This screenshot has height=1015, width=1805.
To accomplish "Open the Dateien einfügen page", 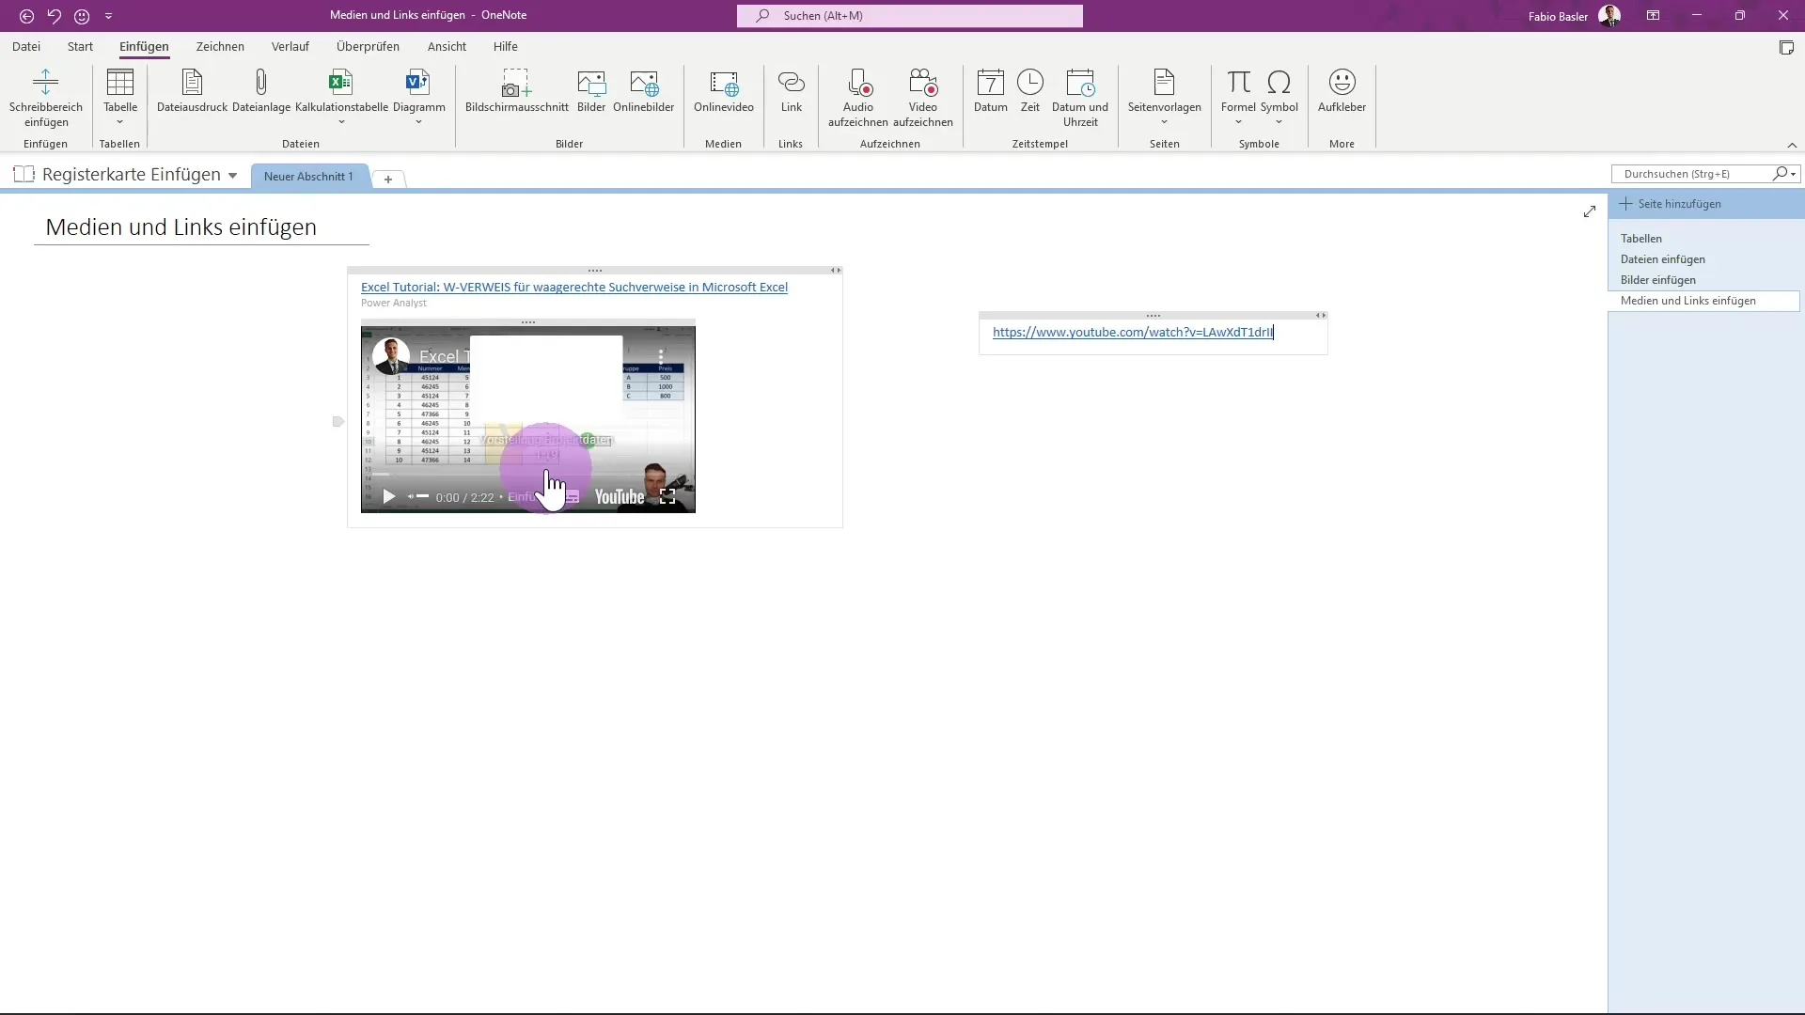I will click(x=1662, y=259).
